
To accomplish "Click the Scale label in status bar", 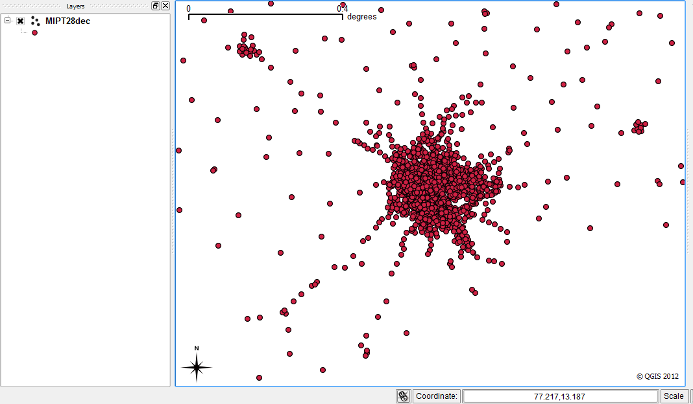I will click(674, 396).
